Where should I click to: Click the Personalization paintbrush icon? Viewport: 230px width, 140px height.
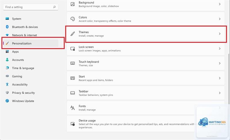(x=7, y=43)
